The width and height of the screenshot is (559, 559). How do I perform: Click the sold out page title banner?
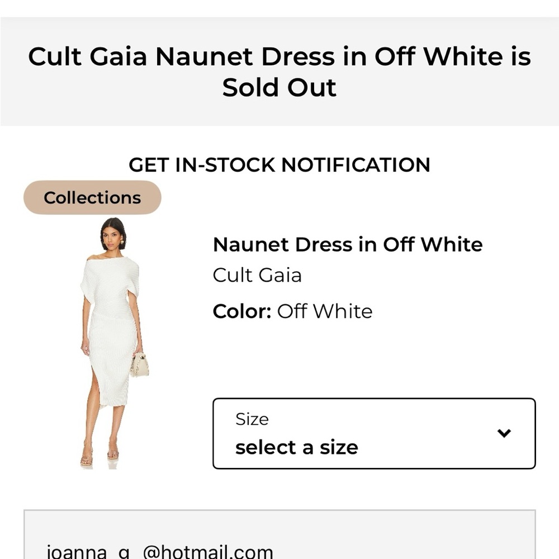tap(279, 71)
